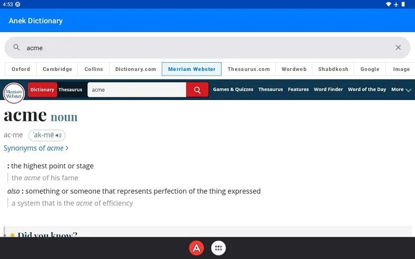Click the red Merriam-Webster search button
This screenshot has height=259, width=415.
click(197, 90)
